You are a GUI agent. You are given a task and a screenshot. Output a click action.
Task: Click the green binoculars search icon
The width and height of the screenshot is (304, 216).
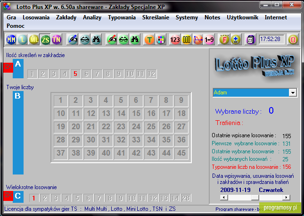coord(135,40)
